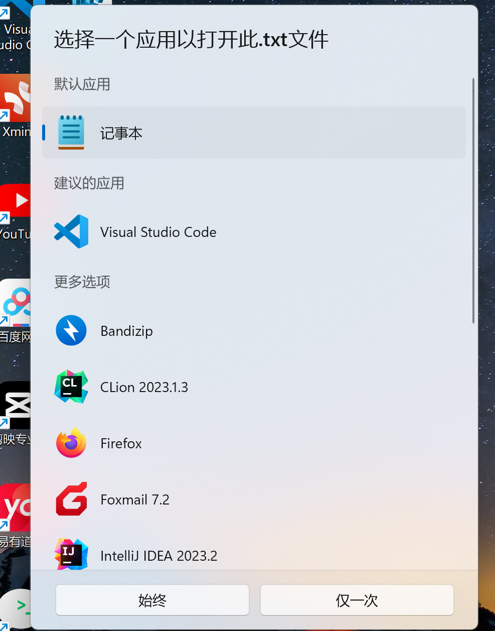
Task: Click the IntelliJ IDEA 2023.2 icon
Action: [x=71, y=554]
